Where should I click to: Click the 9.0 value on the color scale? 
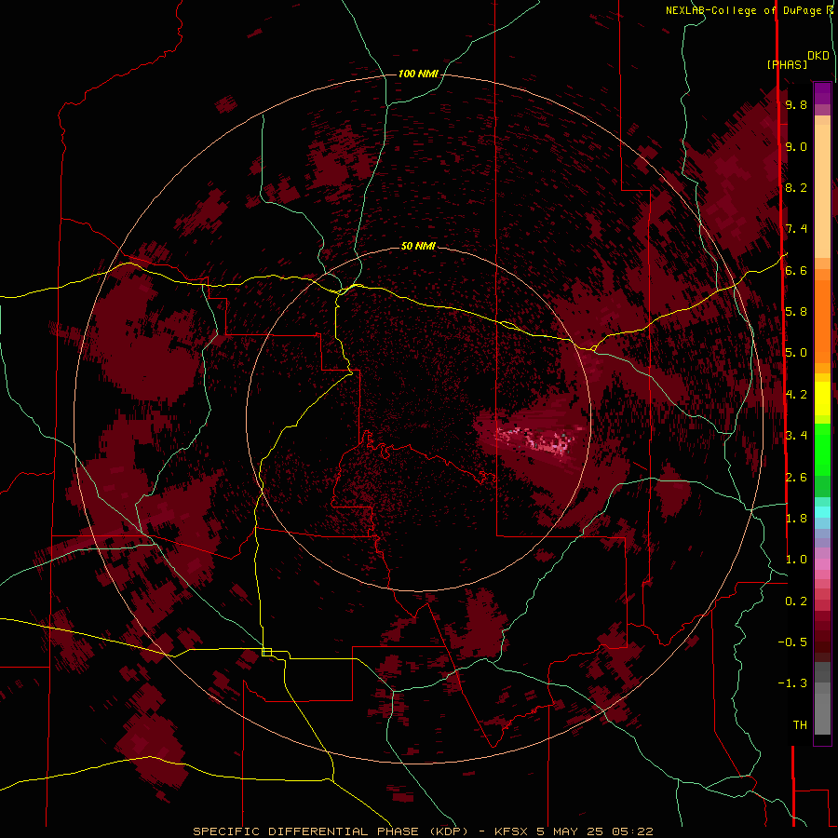coord(796,146)
